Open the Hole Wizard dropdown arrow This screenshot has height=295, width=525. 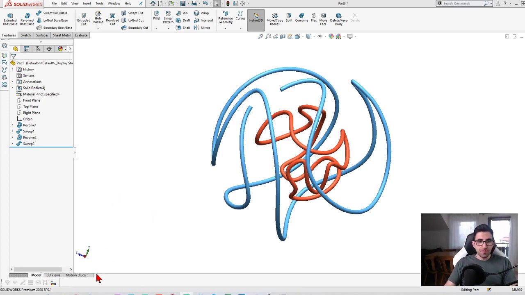point(98,28)
